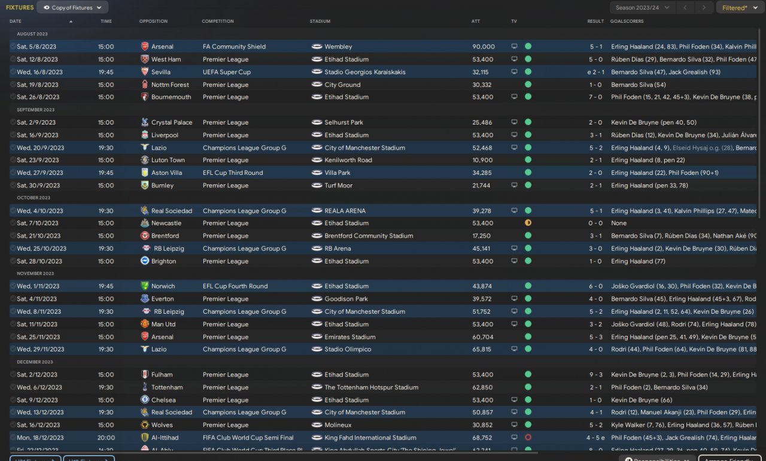Open the Kenilworth Road stadium link
This screenshot has width=766, height=461.
(348, 160)
